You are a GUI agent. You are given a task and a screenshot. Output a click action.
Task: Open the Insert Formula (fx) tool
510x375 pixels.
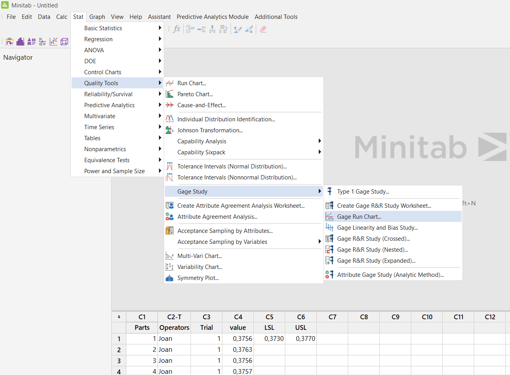(176, 29)
